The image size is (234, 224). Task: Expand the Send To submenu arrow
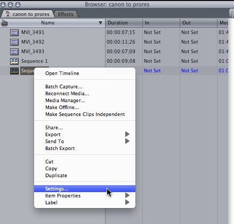tap(127, 141)
